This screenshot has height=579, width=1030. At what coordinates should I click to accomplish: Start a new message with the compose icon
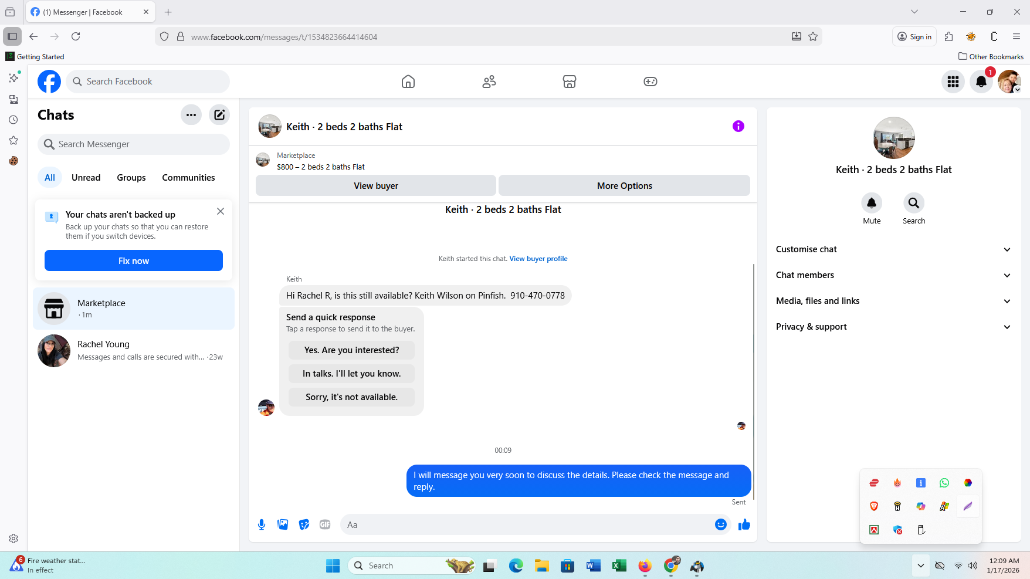[219, 115]
